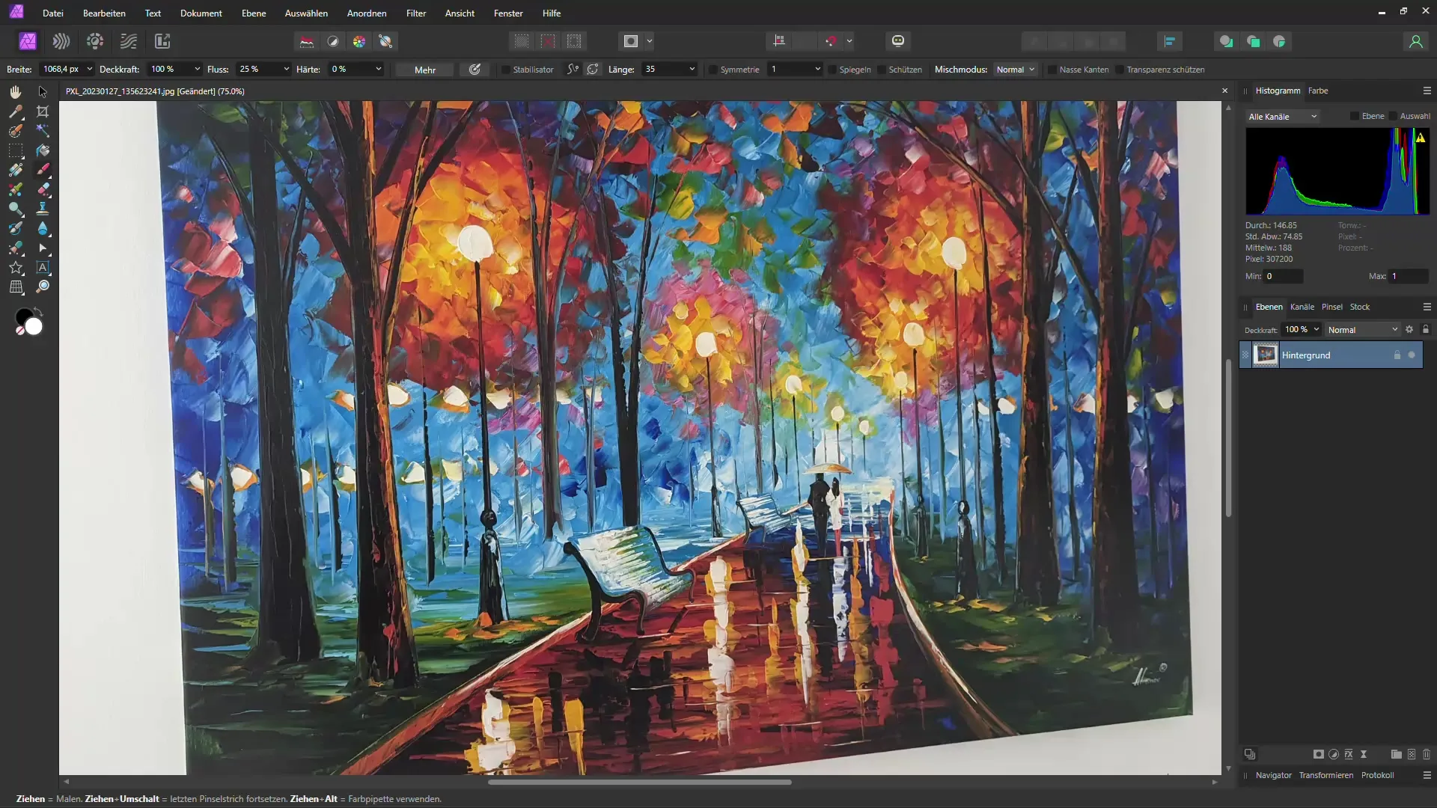
Task: Select the Crop tool
Action: pos(43,111)
